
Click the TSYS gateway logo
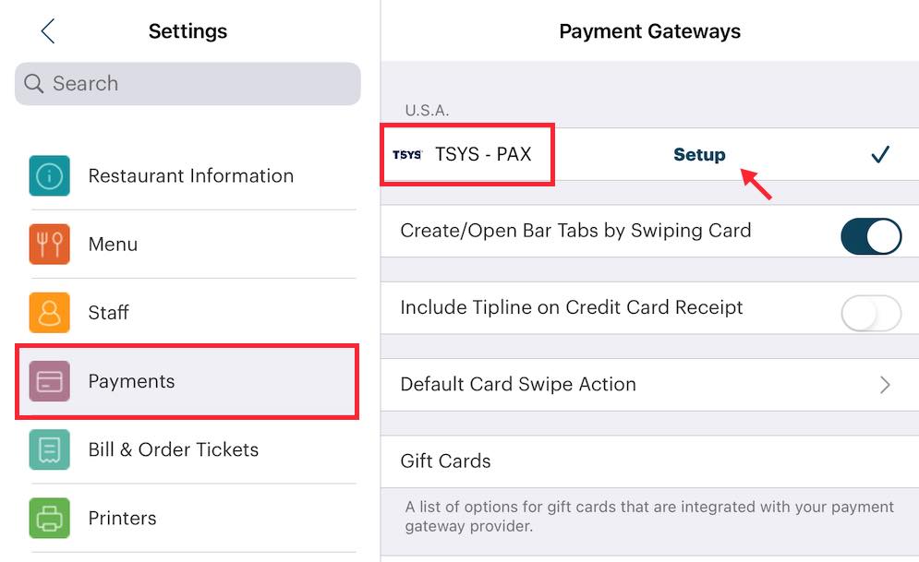click(x=406, y=154)
